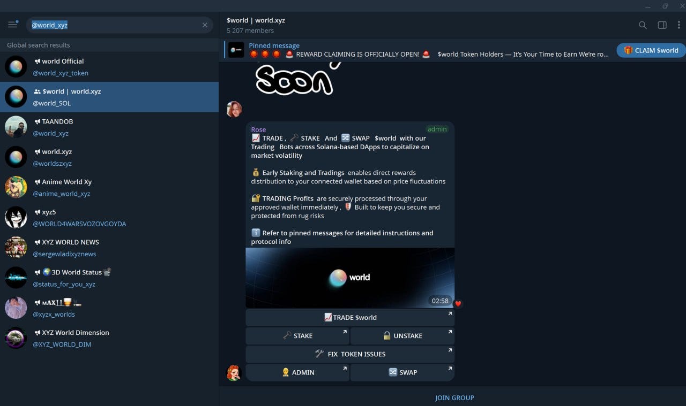Screen dimensions: 686x406
Task: Click the world Official avatar icon
Action: coord(16,67)
